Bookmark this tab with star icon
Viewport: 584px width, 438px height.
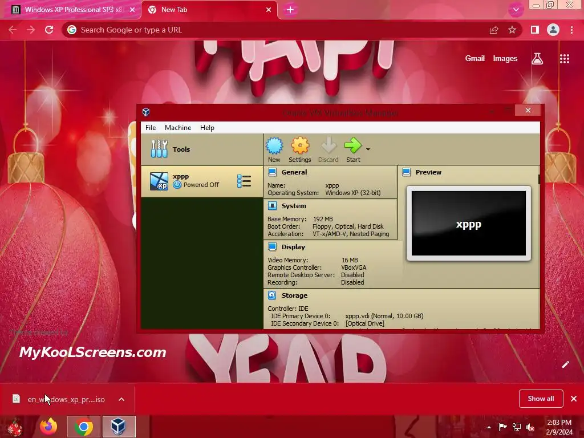click(512, 30)
